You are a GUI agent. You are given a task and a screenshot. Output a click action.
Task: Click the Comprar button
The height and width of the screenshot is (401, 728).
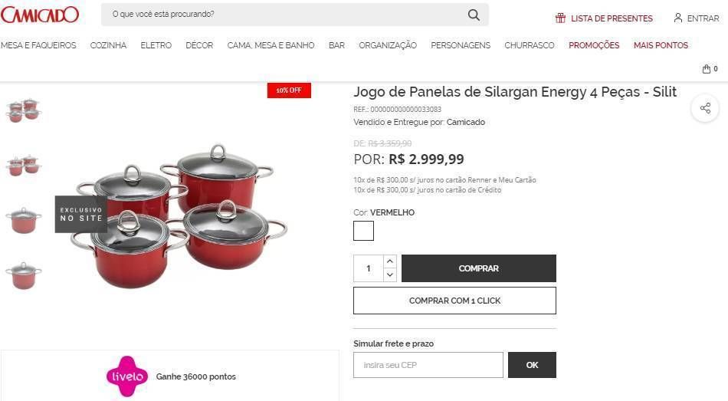pos(479,268)
